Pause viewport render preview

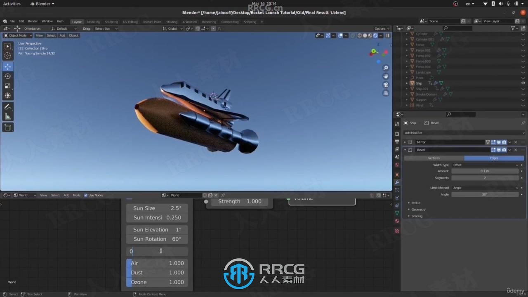[388, 35]
